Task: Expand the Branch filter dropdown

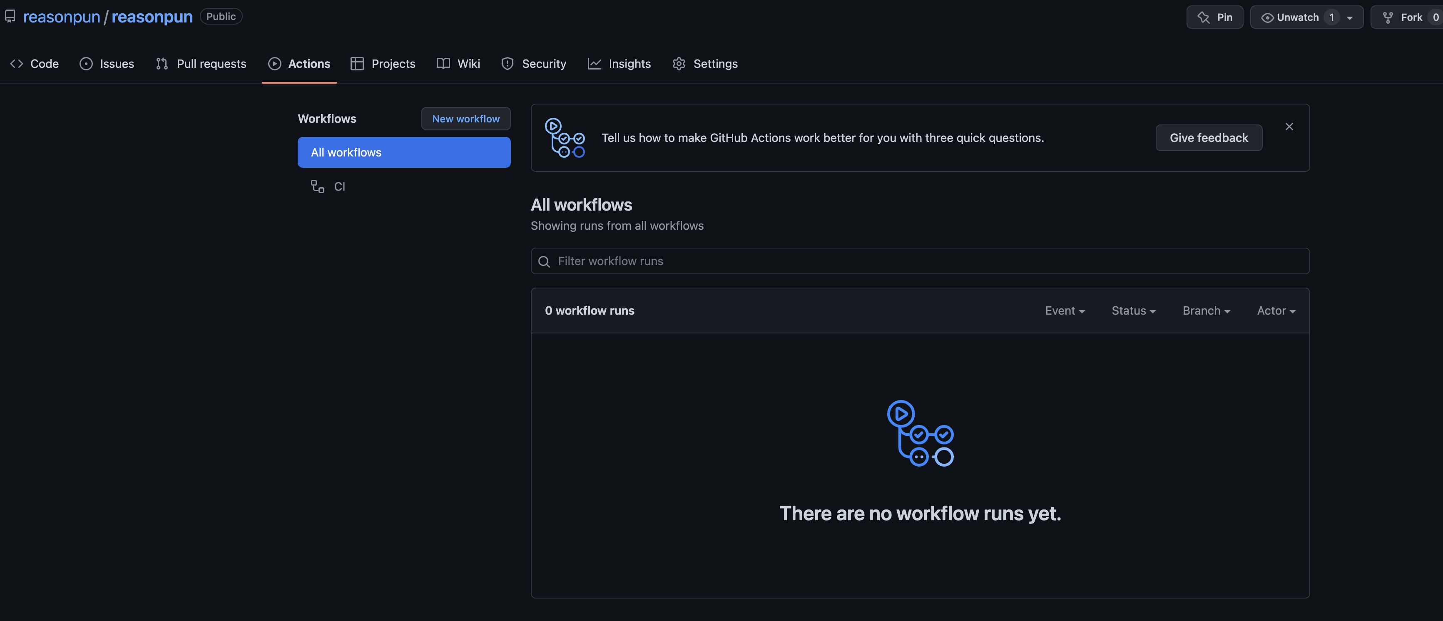Action: click(1206, 311)
